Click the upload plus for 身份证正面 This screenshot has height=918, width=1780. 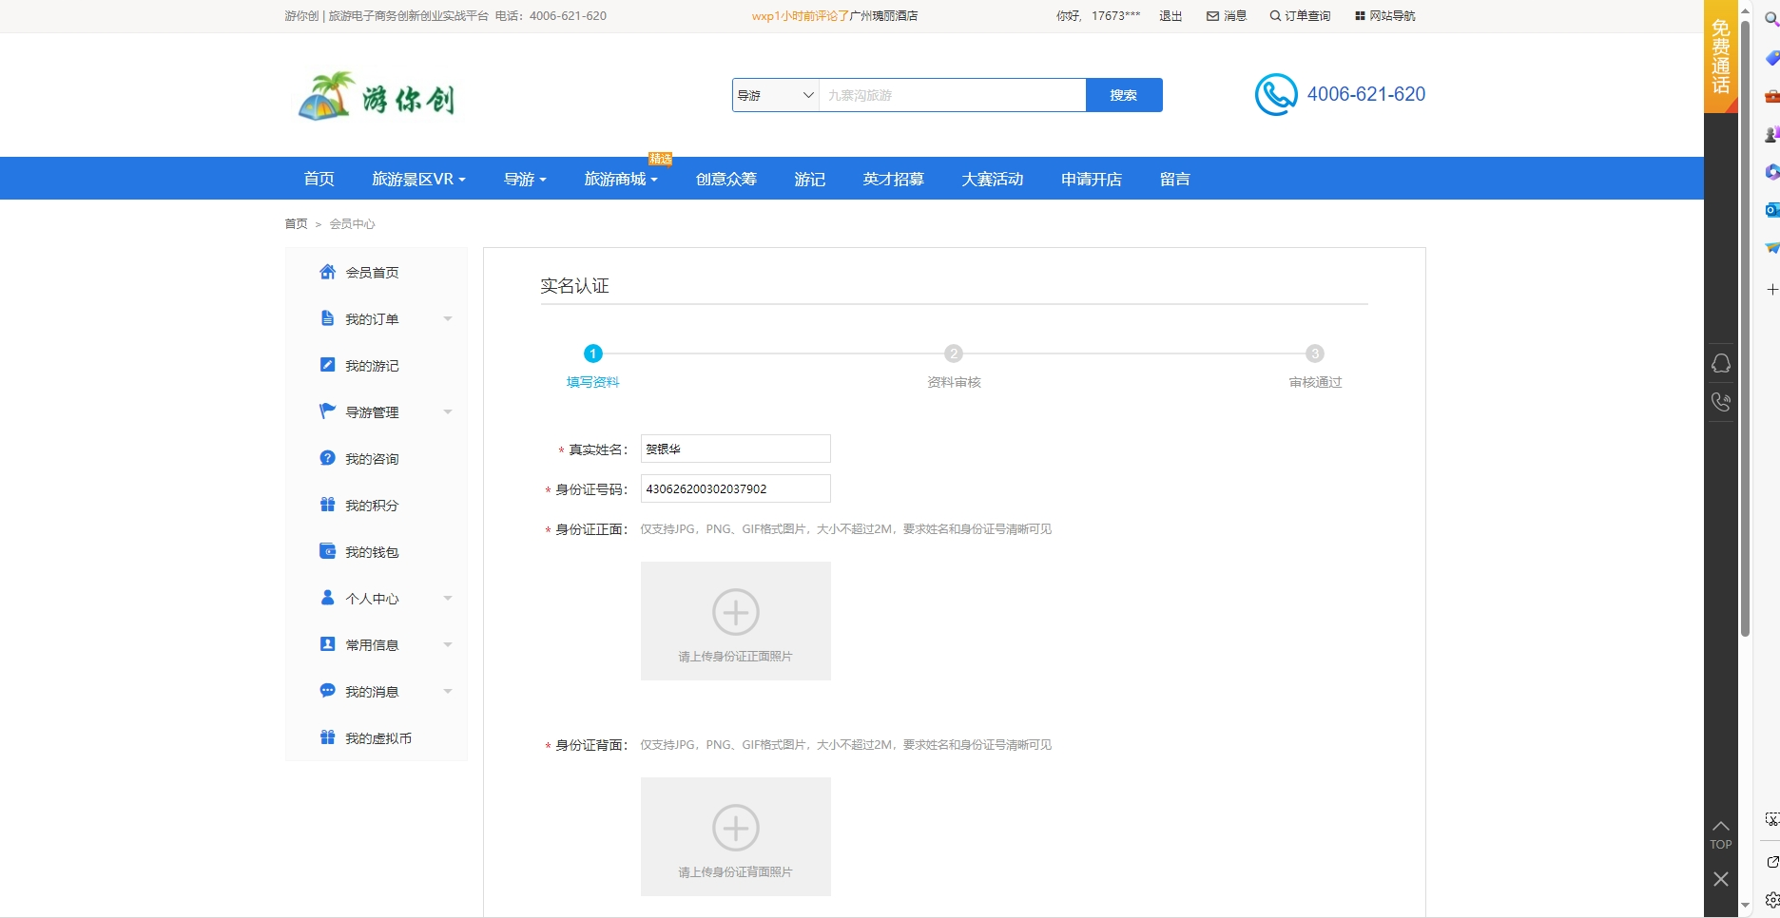pos(735,613)
